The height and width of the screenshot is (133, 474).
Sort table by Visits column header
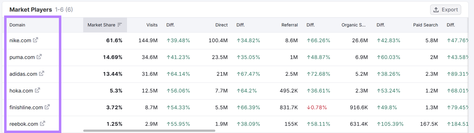click(152, 25)
